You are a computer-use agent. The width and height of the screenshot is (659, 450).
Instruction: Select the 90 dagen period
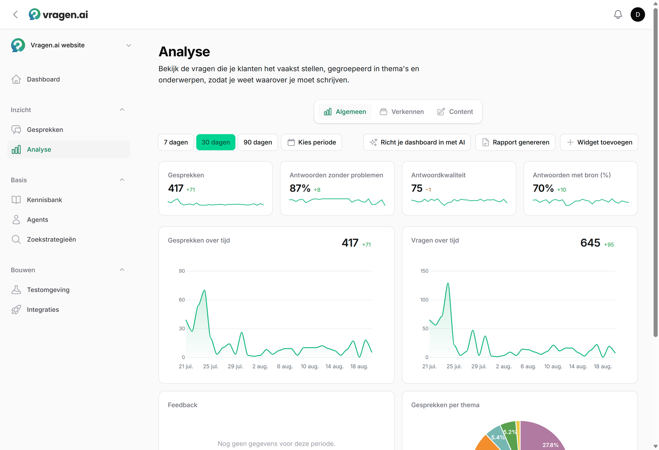pyautogui.click(x=258, y=142)
